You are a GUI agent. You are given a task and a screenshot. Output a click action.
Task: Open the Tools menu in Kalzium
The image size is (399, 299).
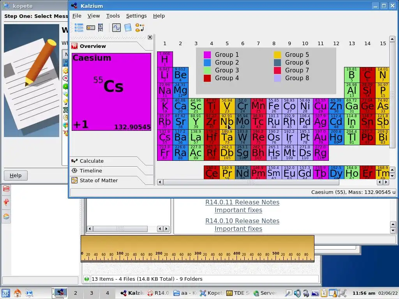[113, 16]
